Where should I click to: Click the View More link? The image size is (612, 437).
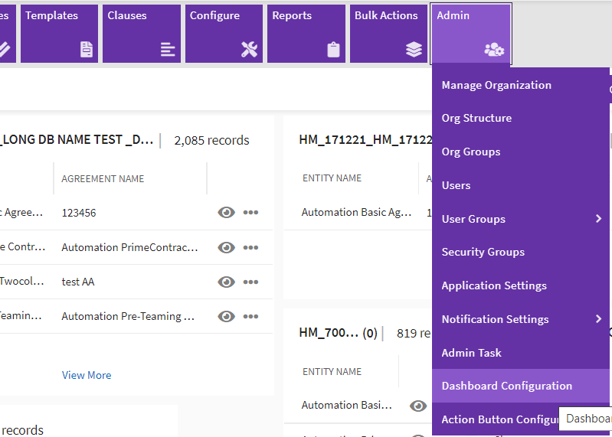click(x=87, y=375)
